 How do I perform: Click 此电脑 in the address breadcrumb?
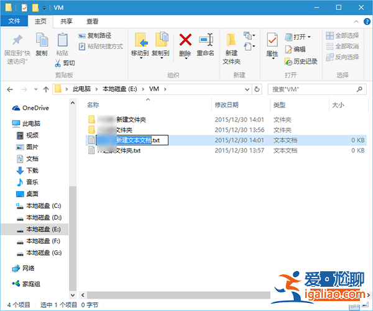(x=81, y=89)
